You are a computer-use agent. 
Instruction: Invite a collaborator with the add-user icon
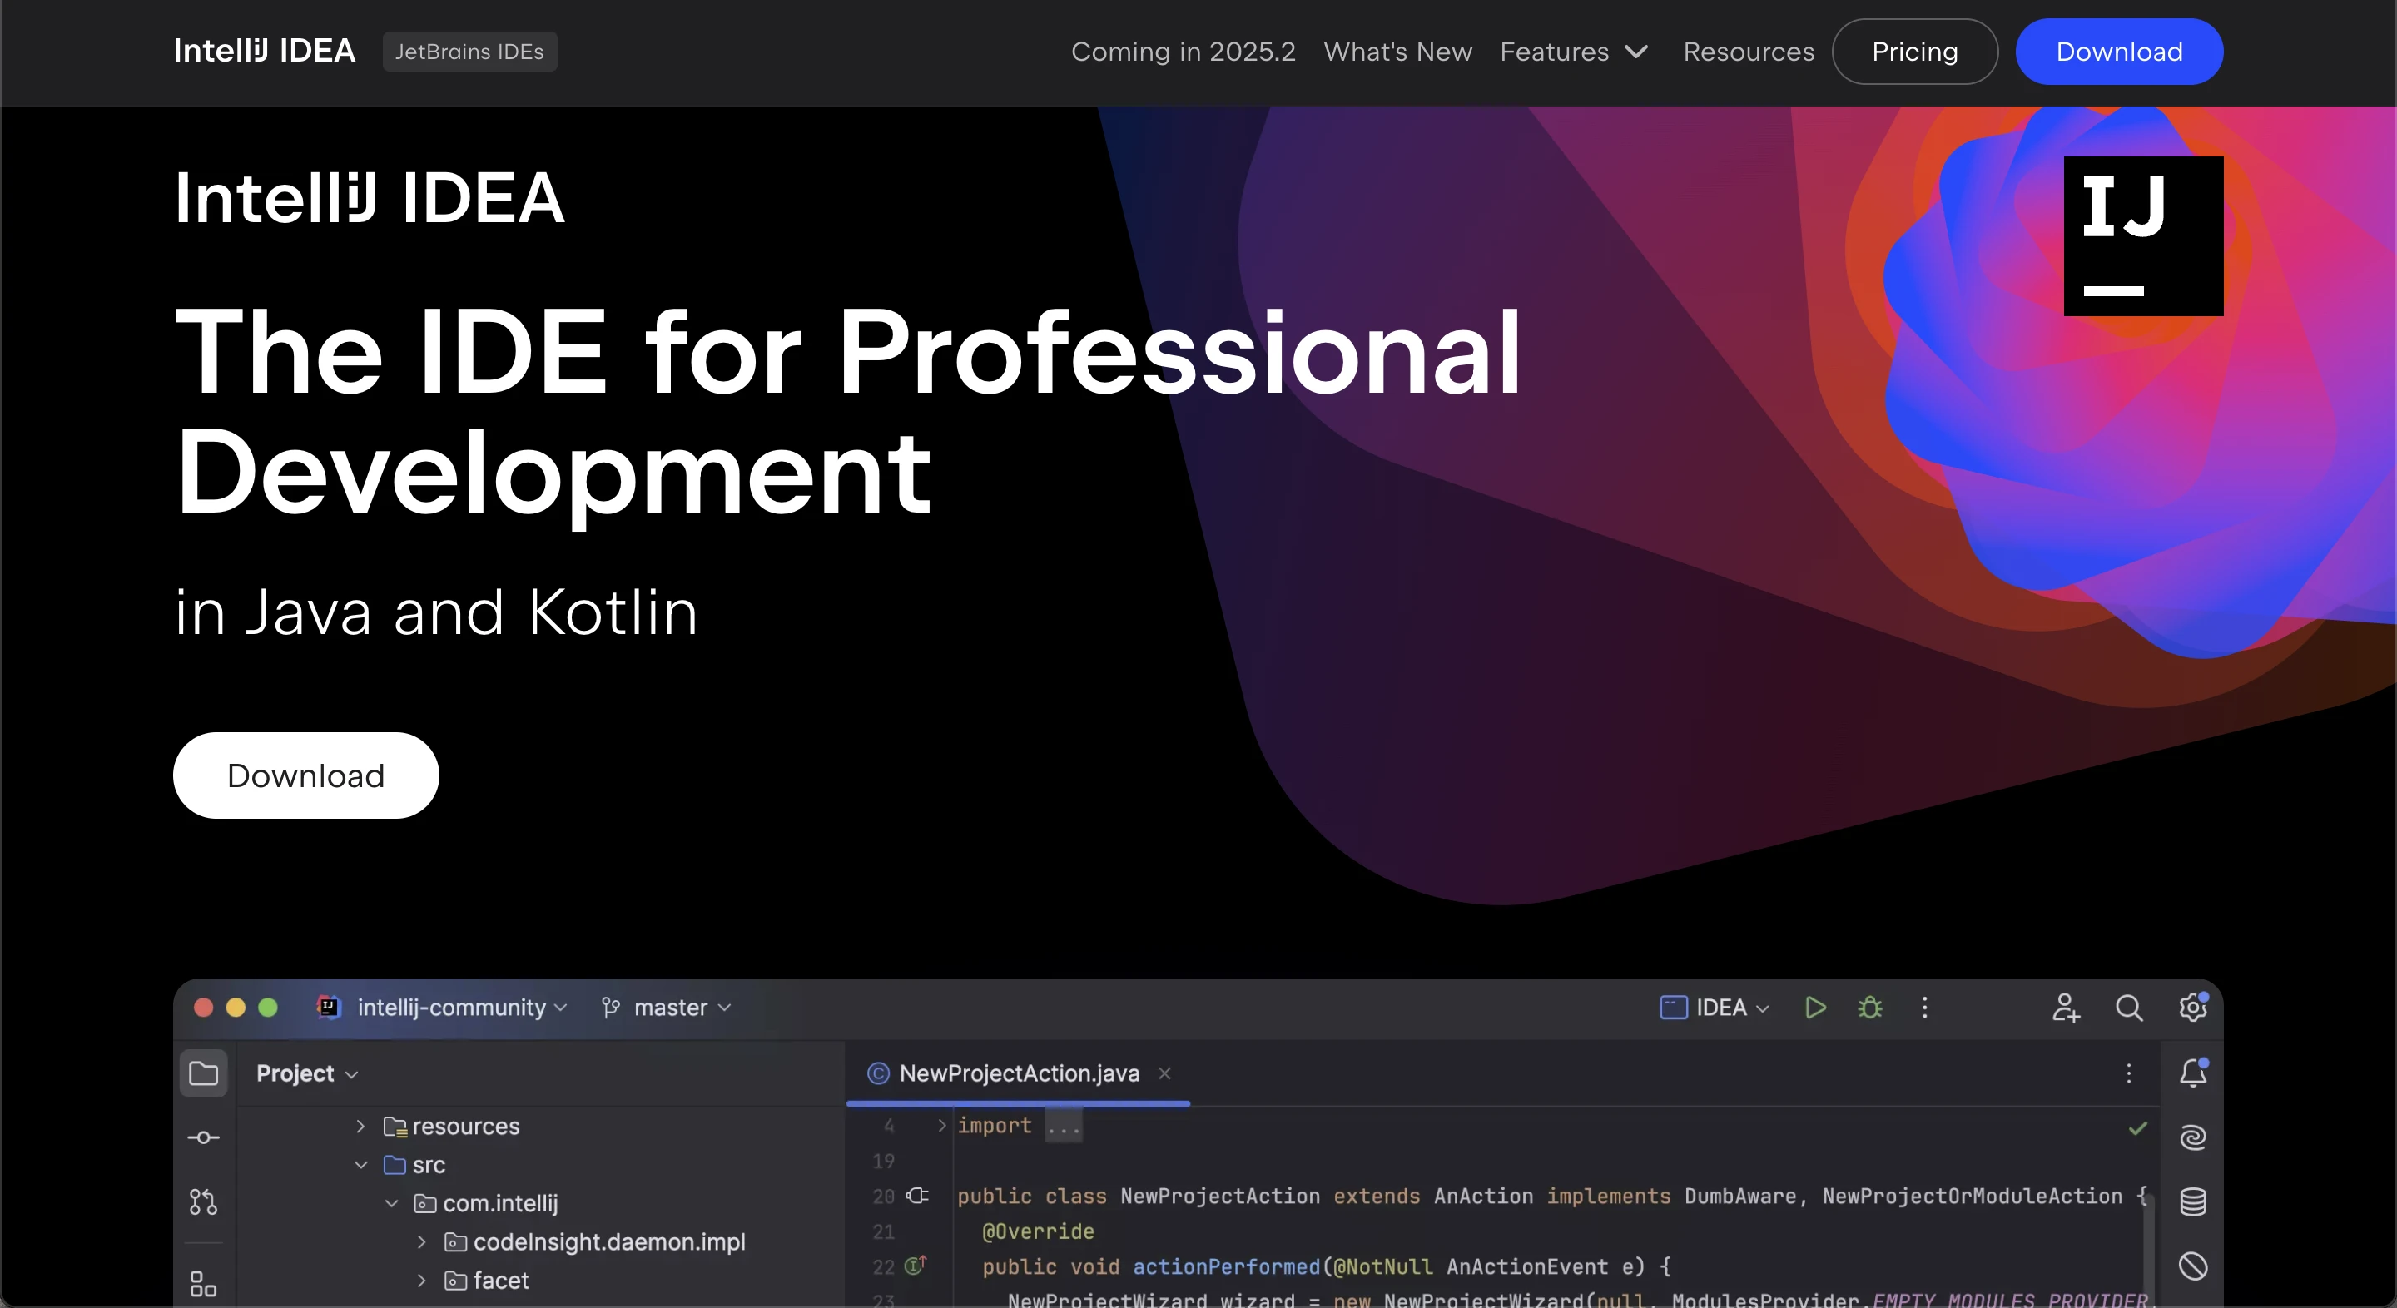coord(2065,1008)
